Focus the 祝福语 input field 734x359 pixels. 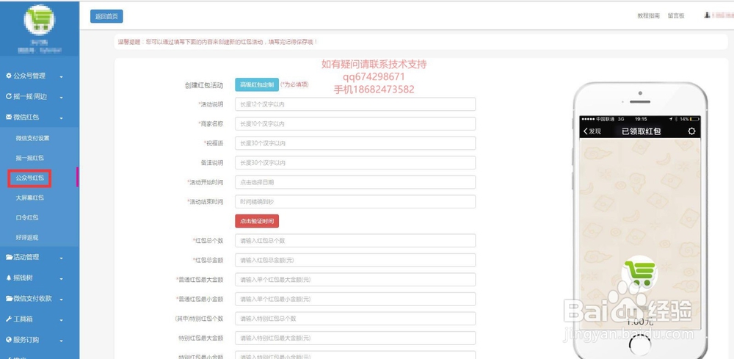355,143
